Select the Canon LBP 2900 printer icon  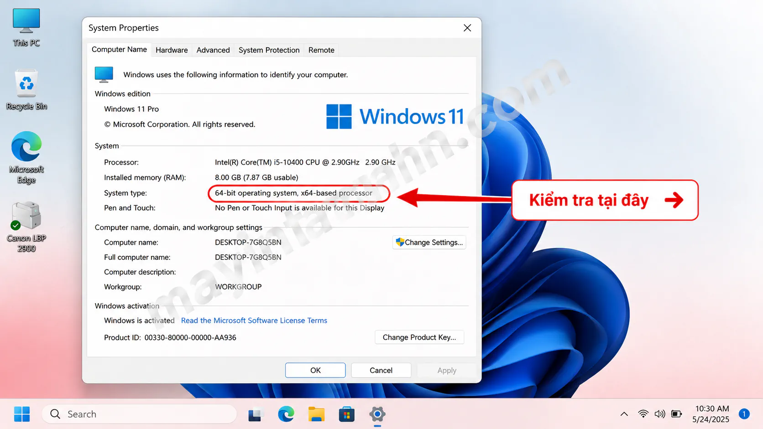tap(26, 227)
